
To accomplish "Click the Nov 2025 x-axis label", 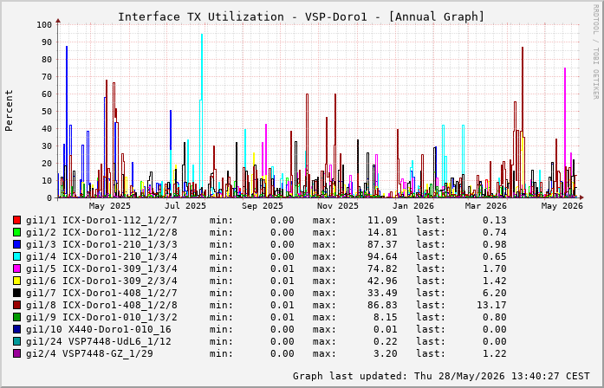I will pyautogui.click(x=338, y=206).
